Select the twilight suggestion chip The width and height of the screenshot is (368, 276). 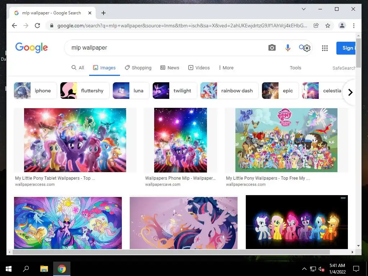175,91
